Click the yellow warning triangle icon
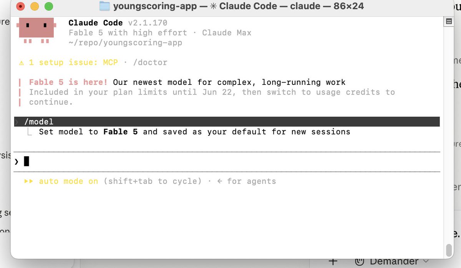 22,63
